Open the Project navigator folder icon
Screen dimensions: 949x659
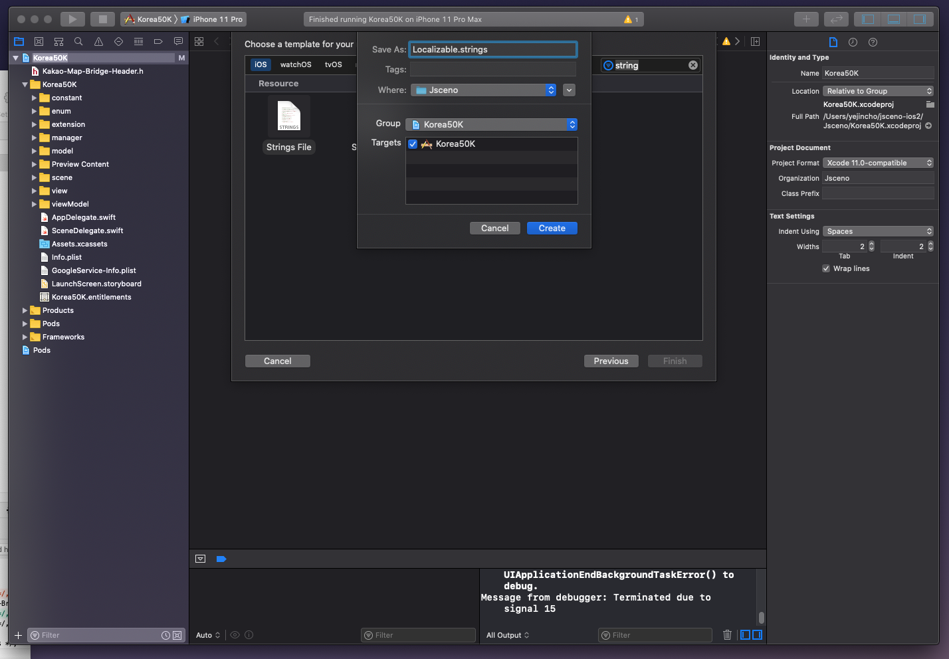(x=19, y=41)
